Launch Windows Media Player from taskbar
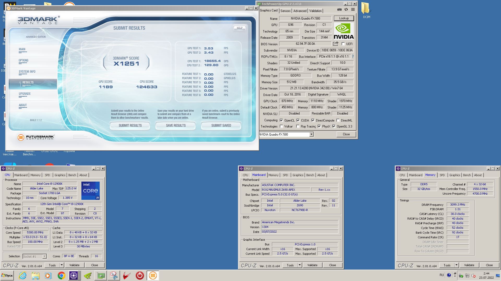 coord(48,276)
